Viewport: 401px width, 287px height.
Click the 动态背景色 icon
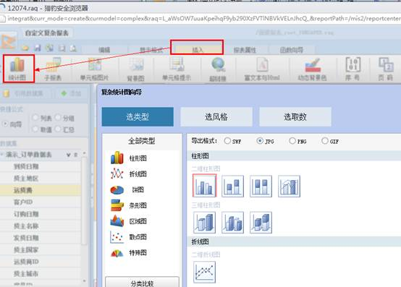click(x=312, y=69)
